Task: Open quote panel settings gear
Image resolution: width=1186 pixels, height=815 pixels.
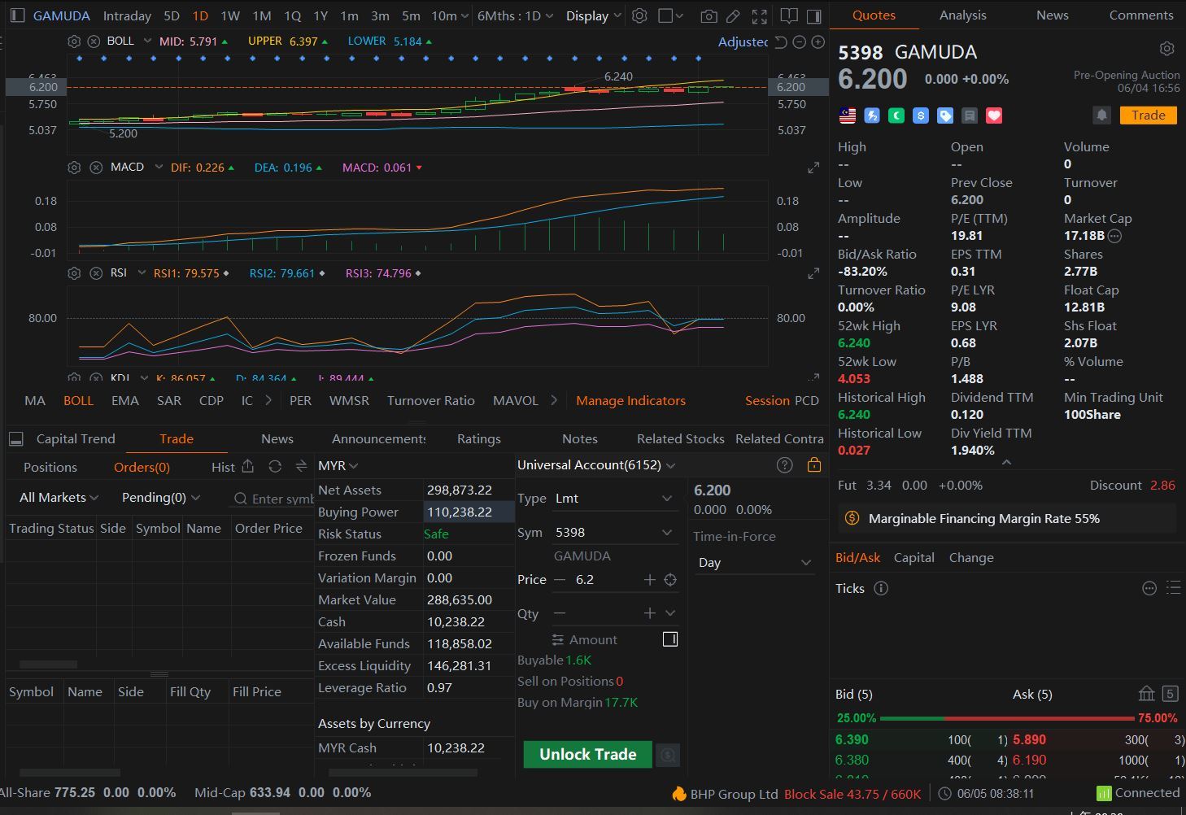Action: pyautogui.click(x=1166, y=49)
